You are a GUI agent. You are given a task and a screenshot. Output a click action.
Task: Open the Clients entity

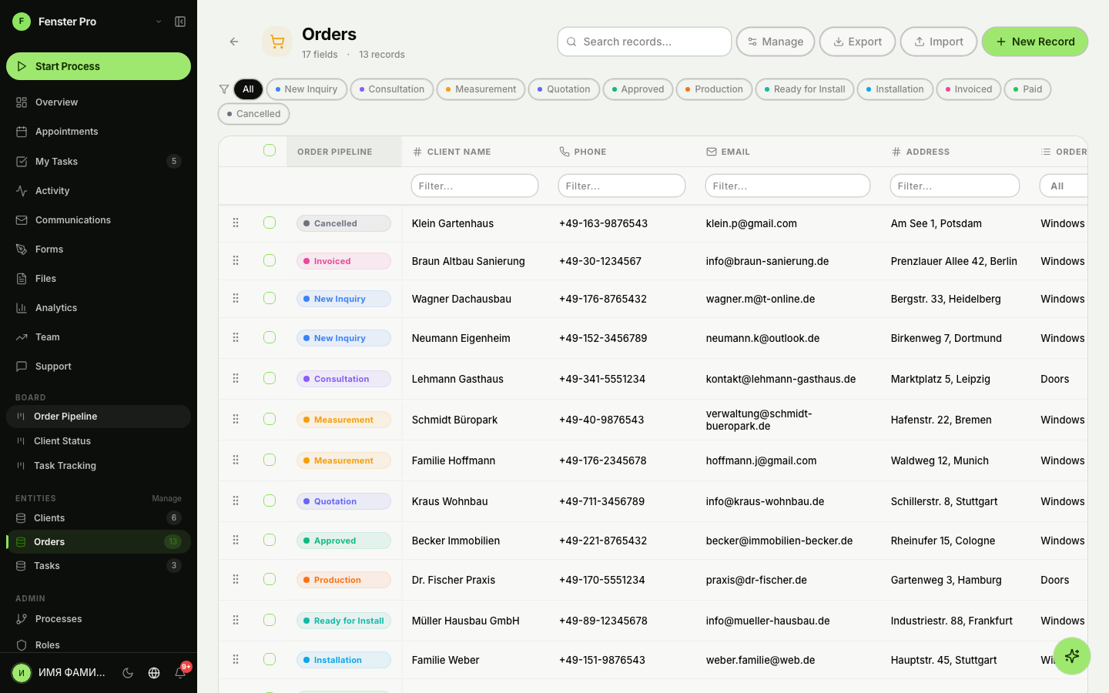point(99,518)
